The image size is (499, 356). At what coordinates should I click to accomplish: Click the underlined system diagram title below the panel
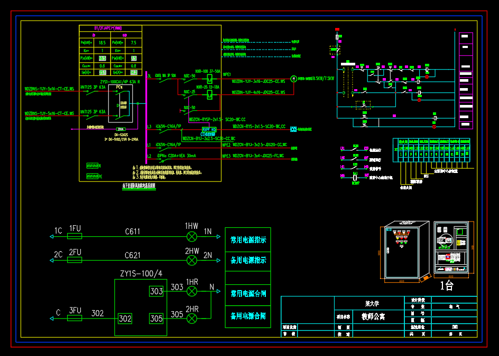tap(139, 186)
